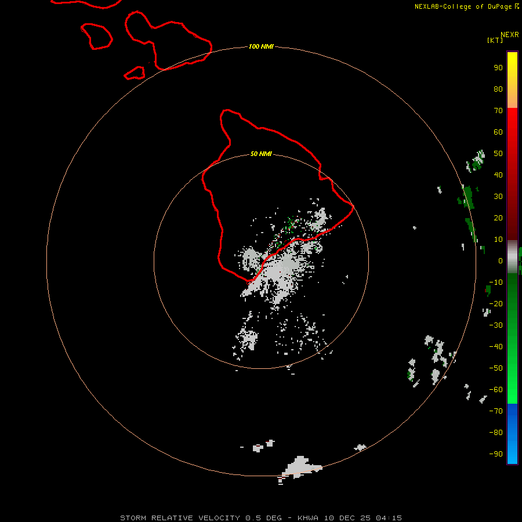
Task: Click the -10 value on the velocity scale
Action: (496, 282)
